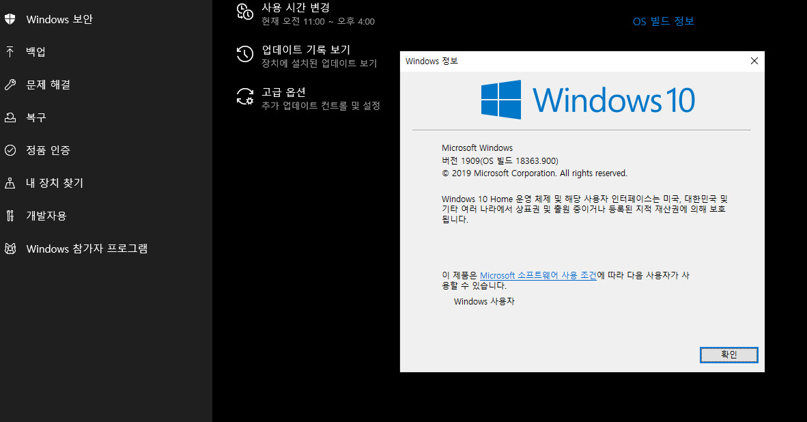
Task: Close the Windows 정보 dialog
Action: [754, 61]
